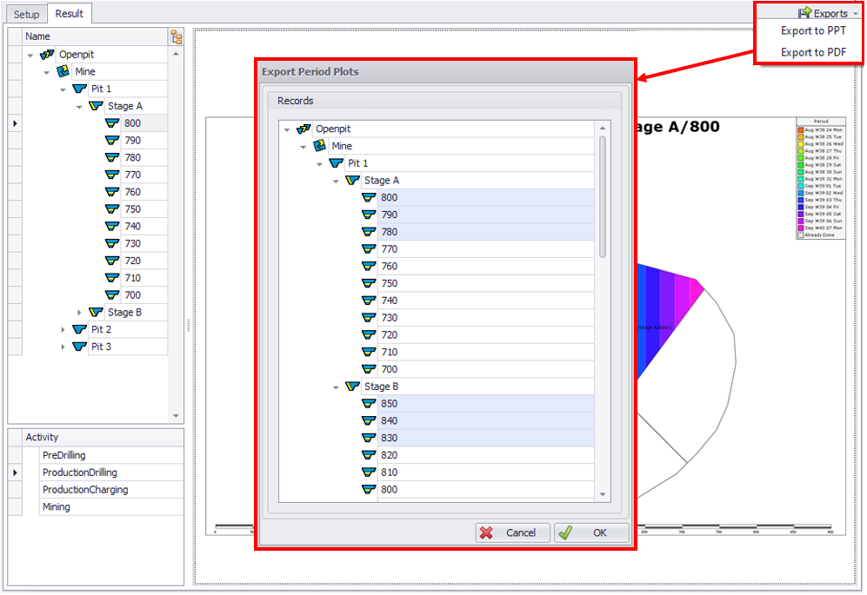Click the tree layout icon beside the Name header
867x595 pixels.
tap(177, 36)
